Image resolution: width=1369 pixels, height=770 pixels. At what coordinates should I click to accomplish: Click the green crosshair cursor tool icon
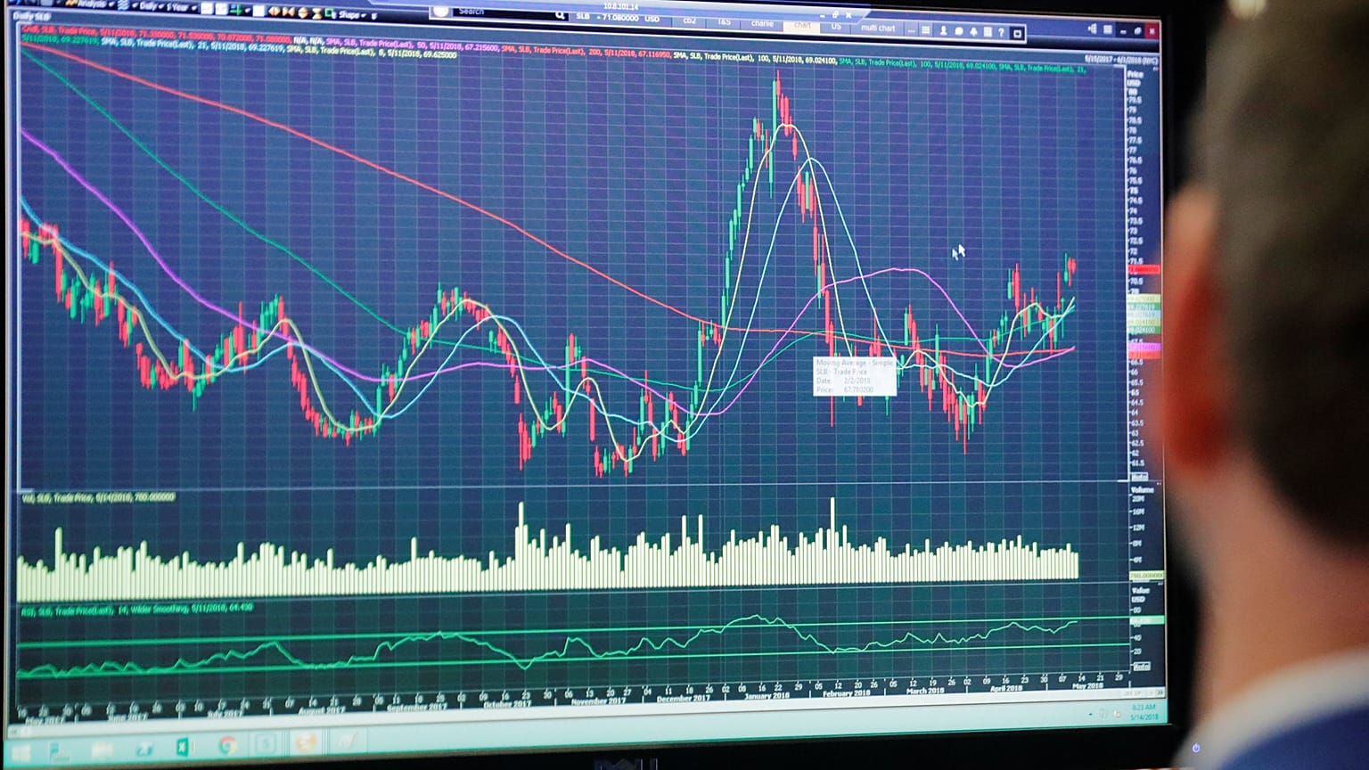237,10
